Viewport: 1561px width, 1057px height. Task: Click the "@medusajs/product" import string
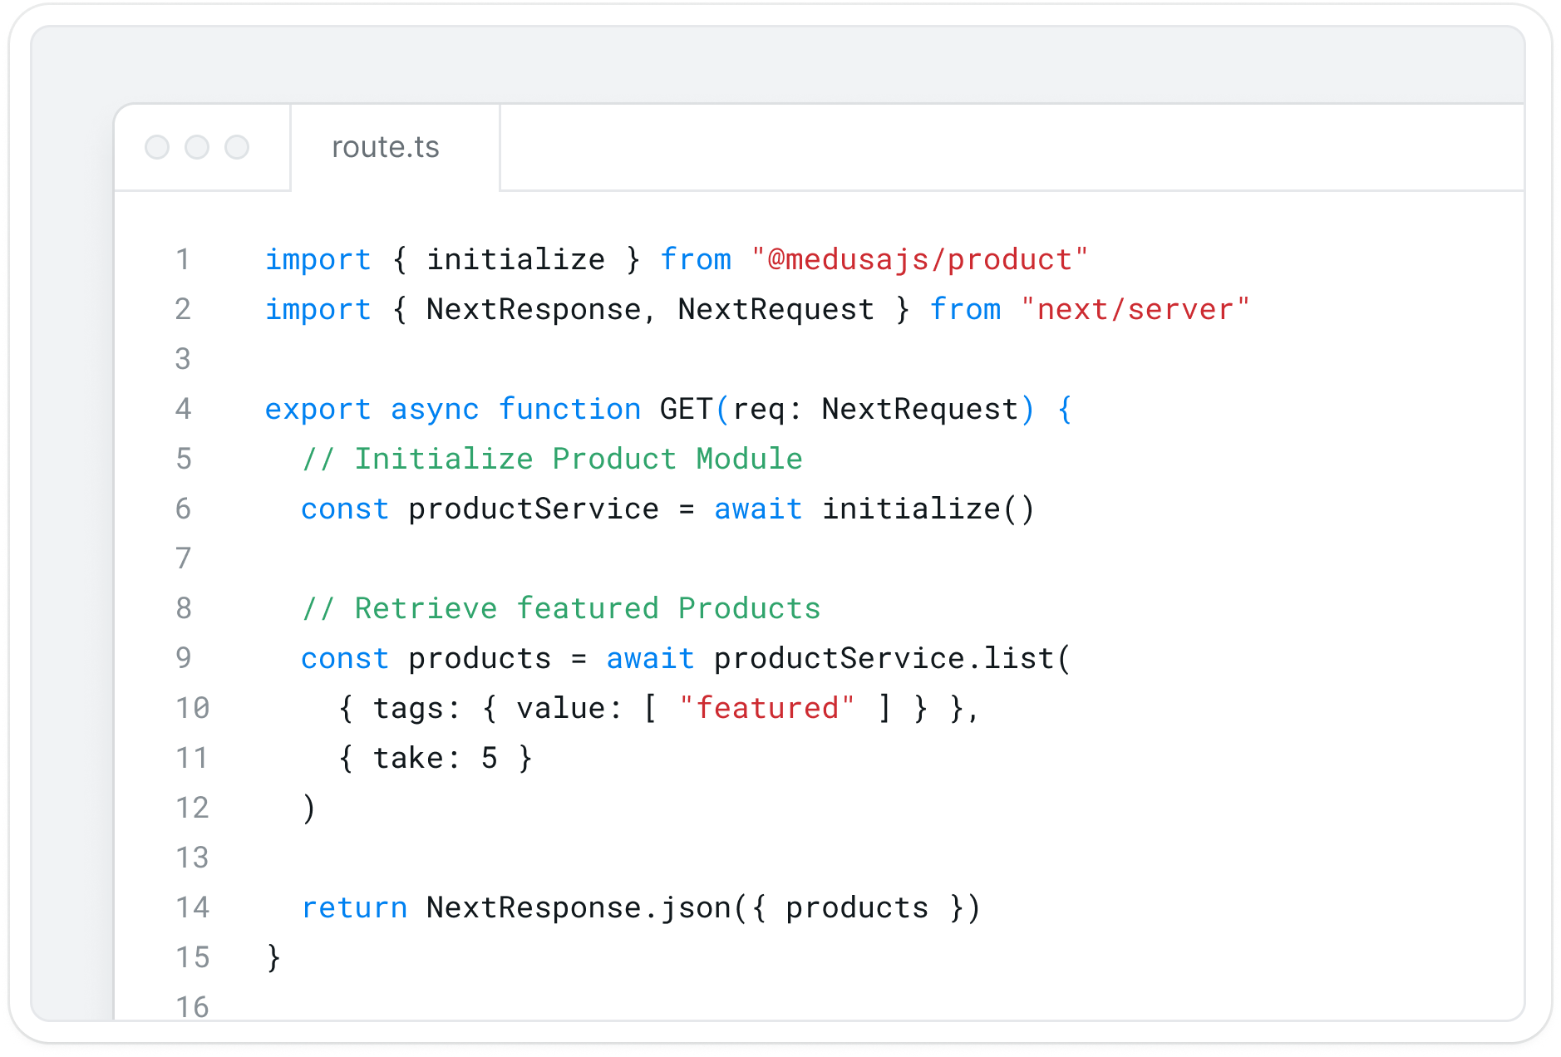tap(918, 259)
